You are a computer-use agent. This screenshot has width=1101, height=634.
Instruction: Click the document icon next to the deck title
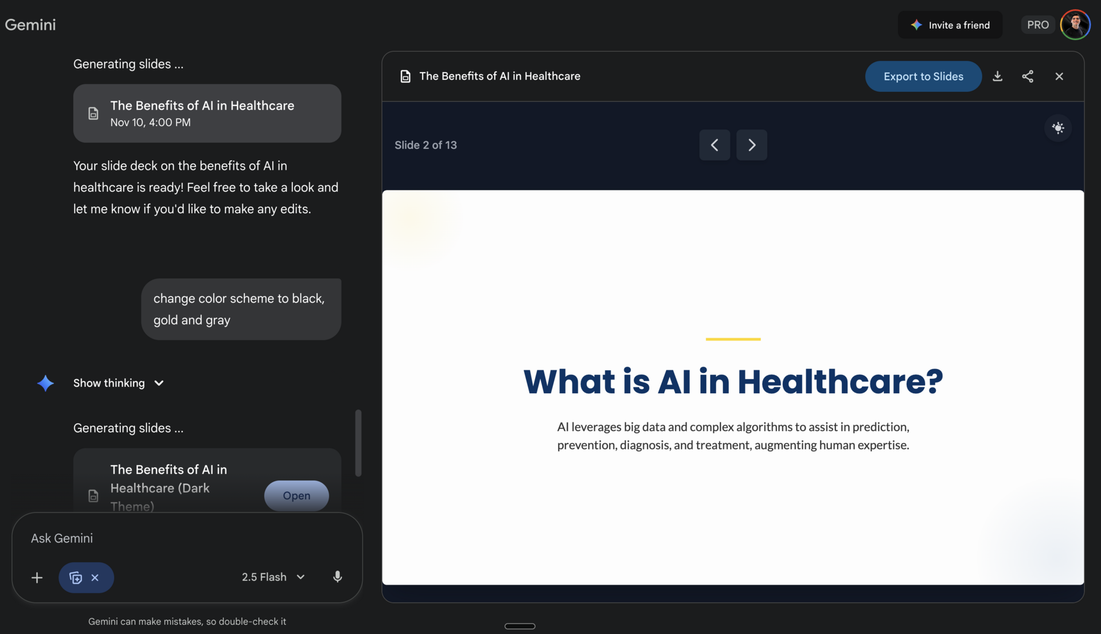[x=405, y=76]
